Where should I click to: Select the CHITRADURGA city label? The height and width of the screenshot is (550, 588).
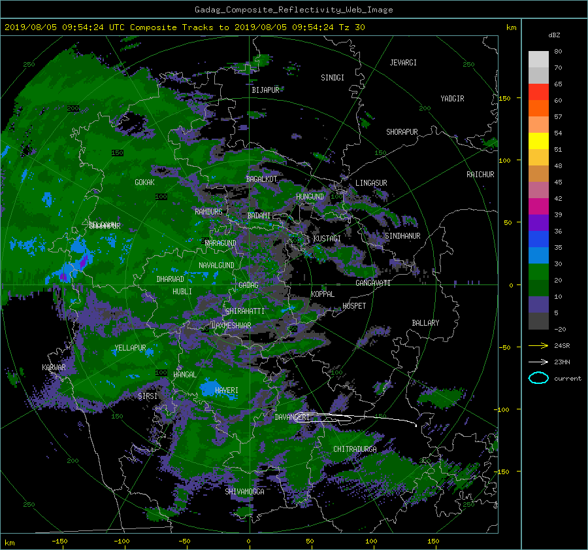click(x=355, y=449)
